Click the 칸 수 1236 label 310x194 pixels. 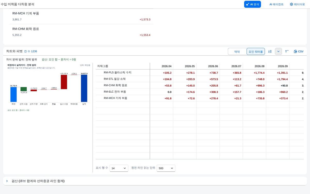[x=30, y=51]
